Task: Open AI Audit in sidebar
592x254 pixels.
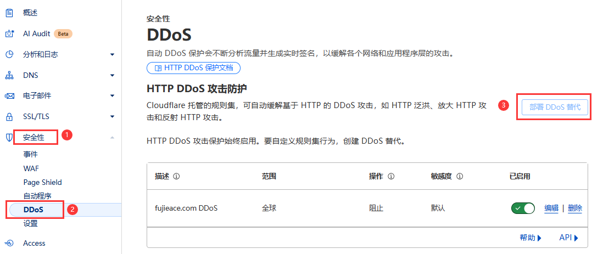Action: coord(37,34)
